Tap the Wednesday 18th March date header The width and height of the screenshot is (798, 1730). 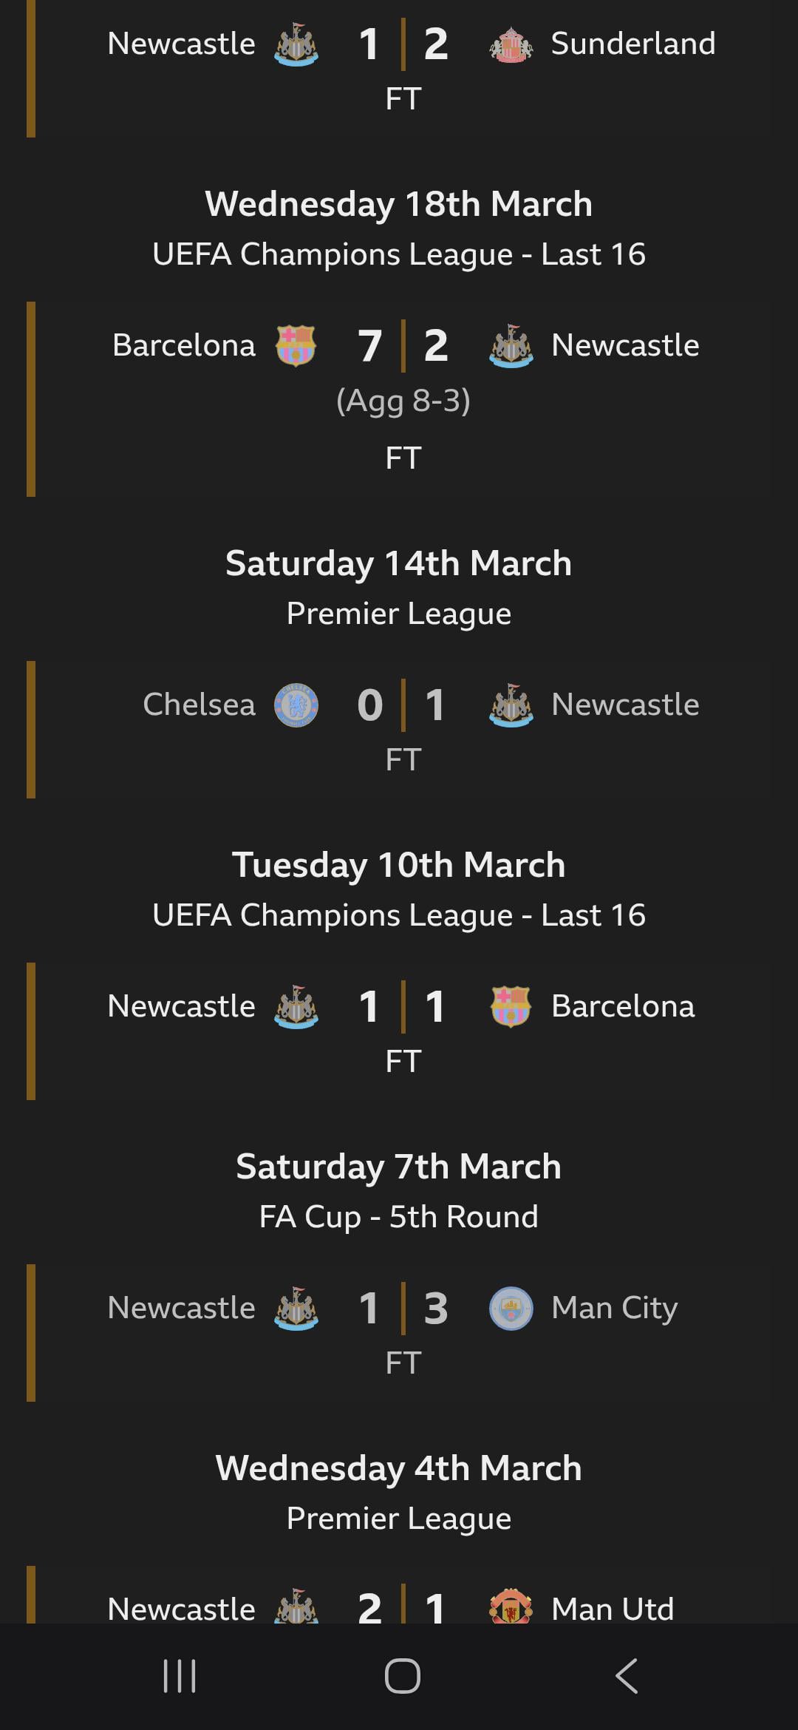pyautogui.click(x=399, y=205)
